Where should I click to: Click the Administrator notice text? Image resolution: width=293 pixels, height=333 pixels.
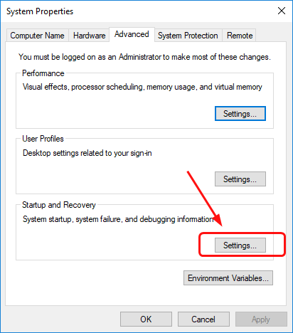coord(144,57)
